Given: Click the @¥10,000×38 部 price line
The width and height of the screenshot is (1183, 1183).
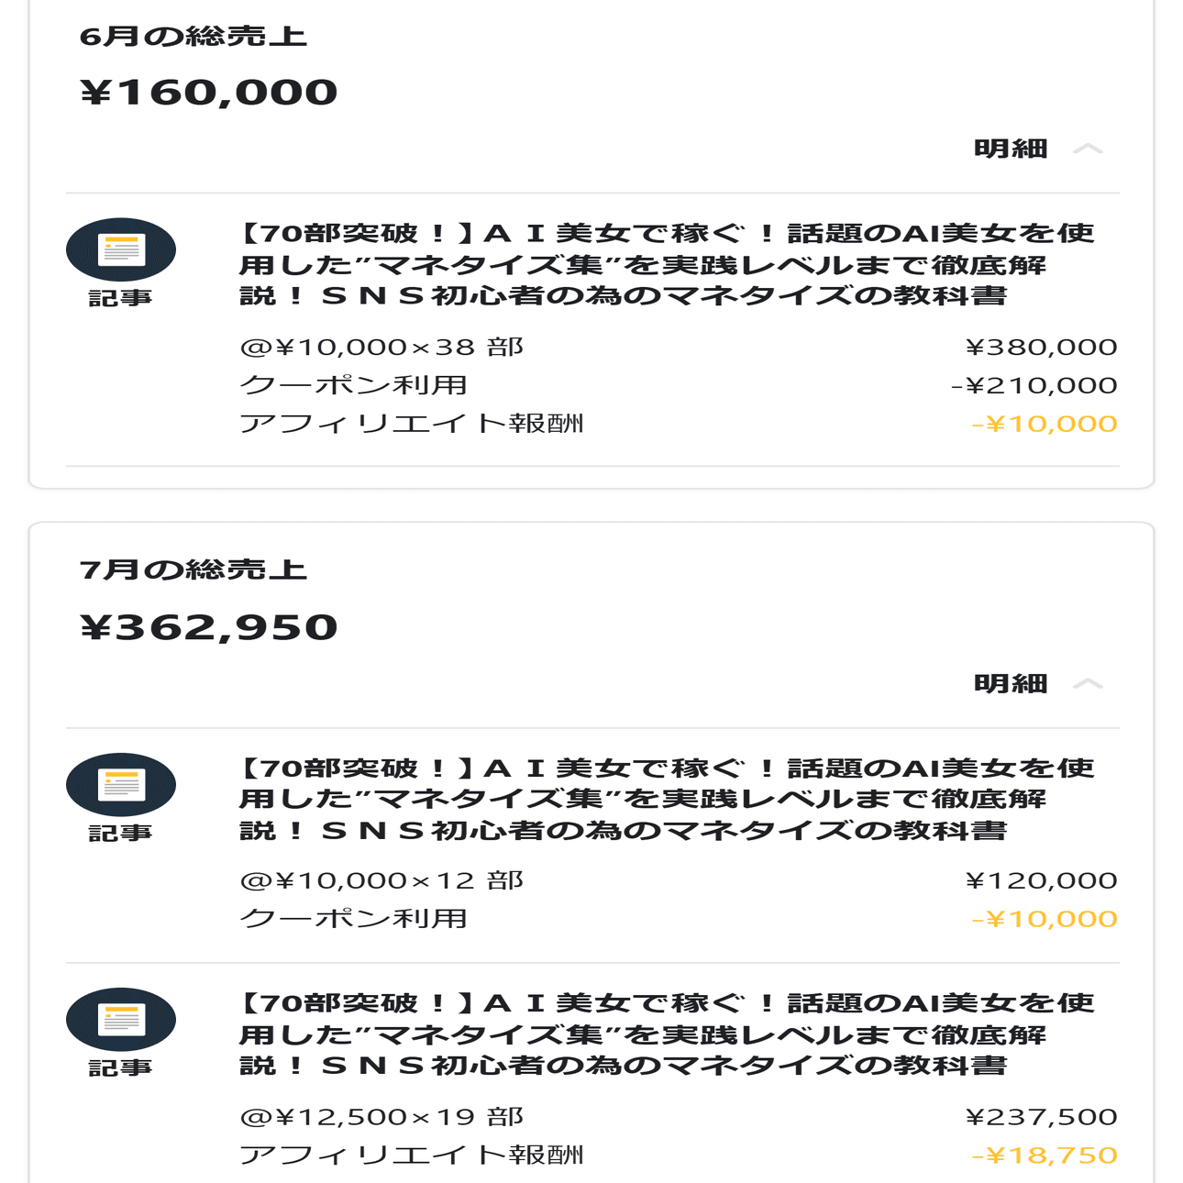Looking at the screenshot, I should tap(381, 348).
